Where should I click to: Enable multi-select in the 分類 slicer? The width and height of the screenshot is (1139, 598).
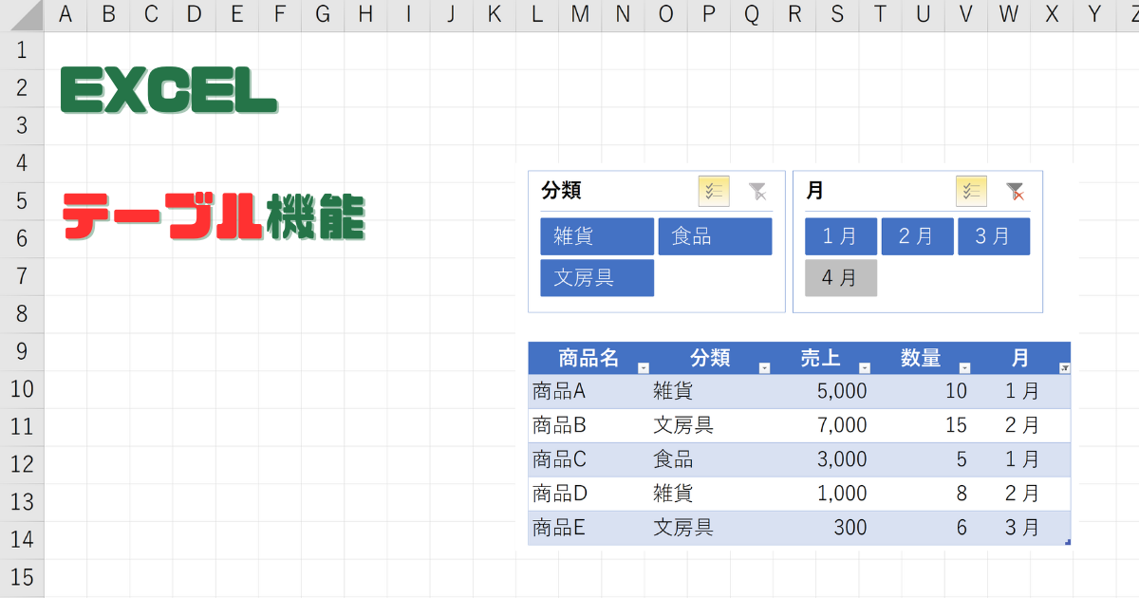click(x=714, y=191)
